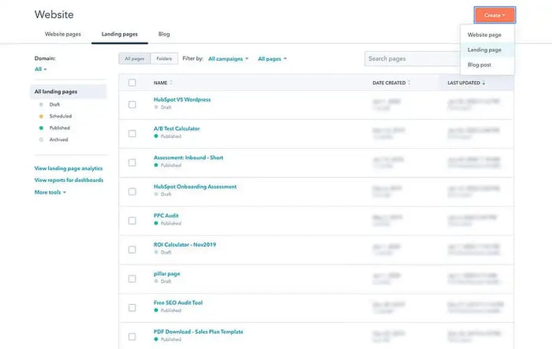The height and width of the screenshot is (349, 552).
Task: Check the pillar page row checkbox
Action: point(132,279)
